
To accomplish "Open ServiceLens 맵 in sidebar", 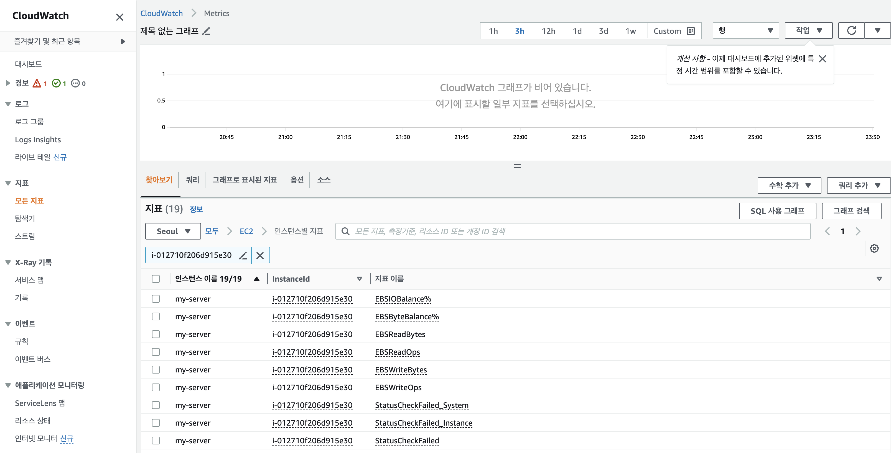I will coord(40,403).
